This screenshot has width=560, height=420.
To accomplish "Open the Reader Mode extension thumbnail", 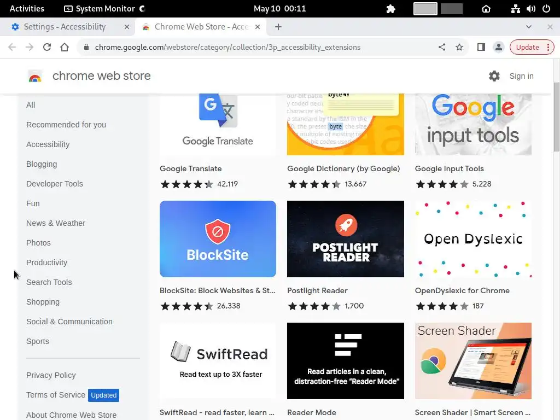I will (x=346, y=361).
